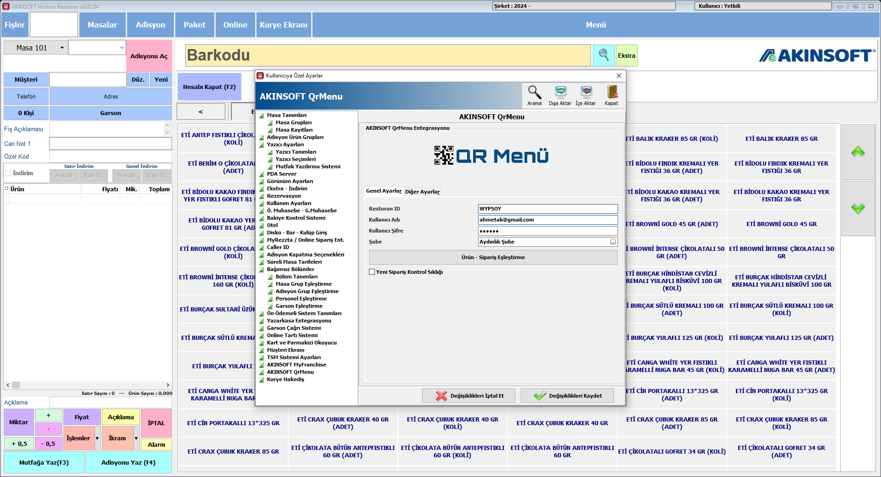
Task: Select ETİ BALIK KRAKER 85 GR product
Action: pyautogui.click(x=781, y=139)
